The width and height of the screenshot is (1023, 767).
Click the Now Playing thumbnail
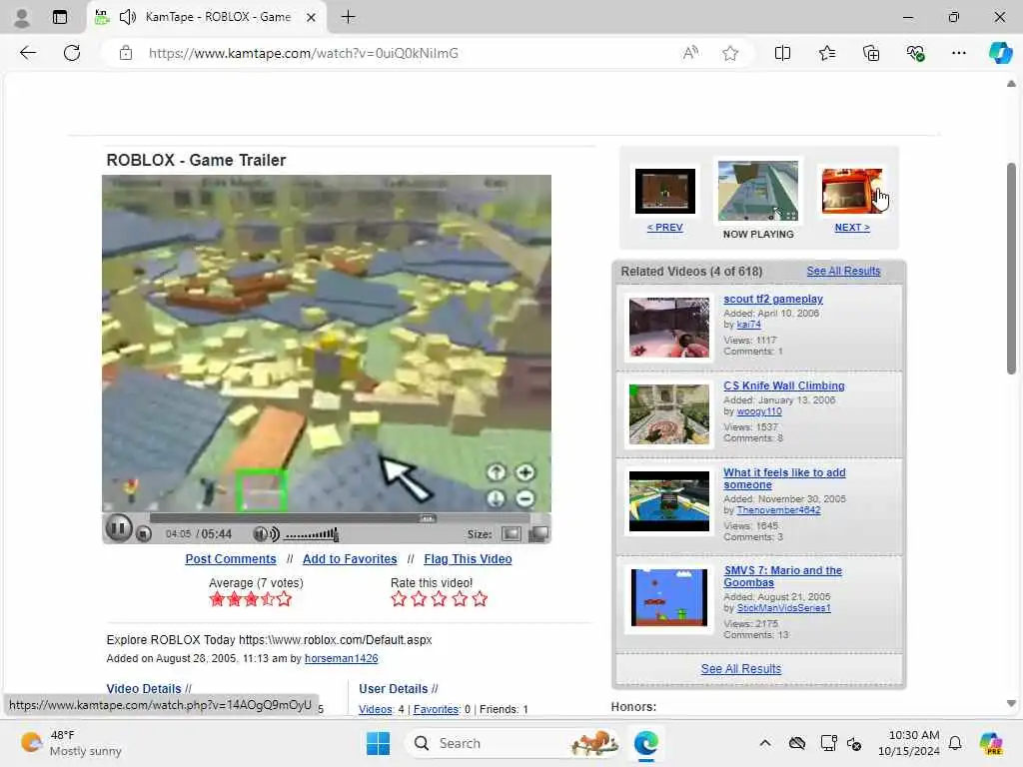758,191
